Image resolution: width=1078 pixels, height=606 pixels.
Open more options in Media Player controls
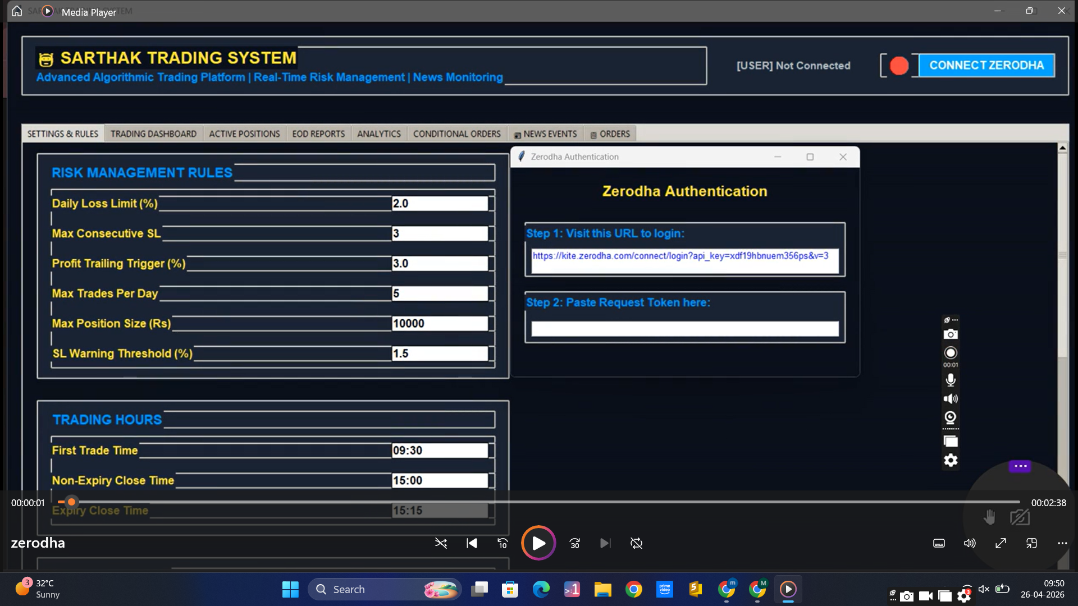coord(1062,543)
